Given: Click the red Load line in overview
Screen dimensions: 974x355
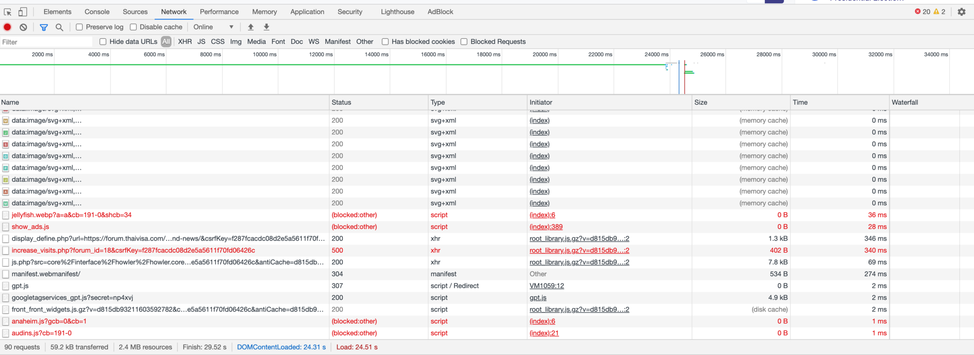Looking at the screenshot, I should [x=684, y=77].
